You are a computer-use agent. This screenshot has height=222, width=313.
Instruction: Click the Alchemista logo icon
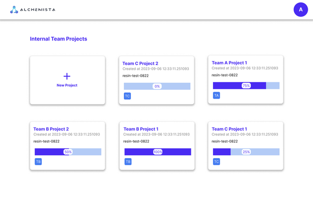coord(14,10)
